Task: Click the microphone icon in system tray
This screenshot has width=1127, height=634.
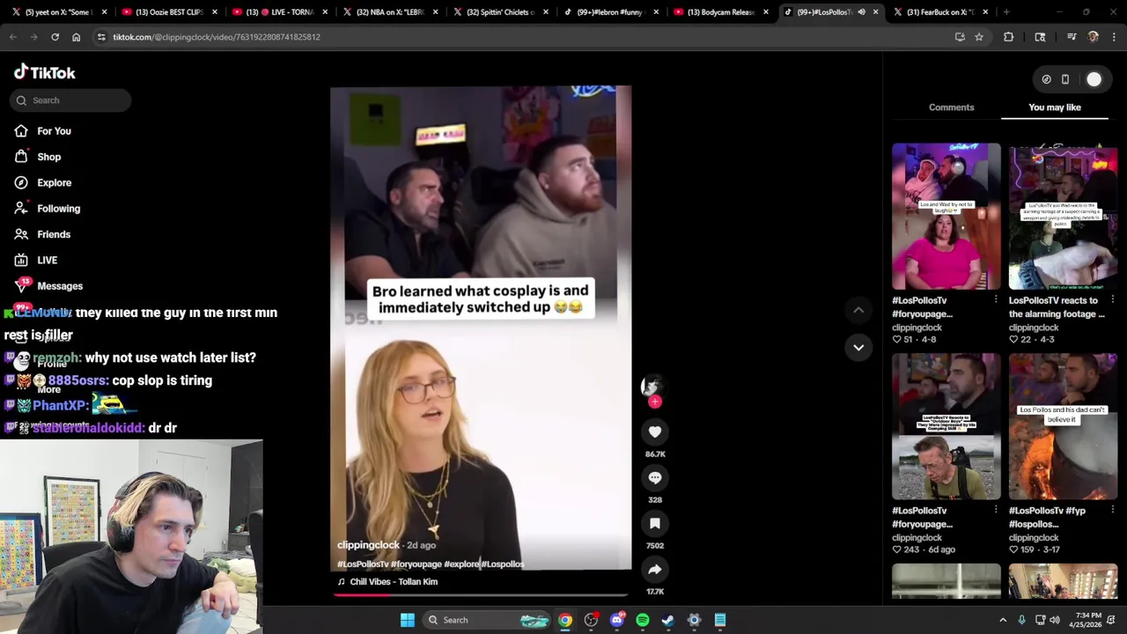Action: point(1021,620)
